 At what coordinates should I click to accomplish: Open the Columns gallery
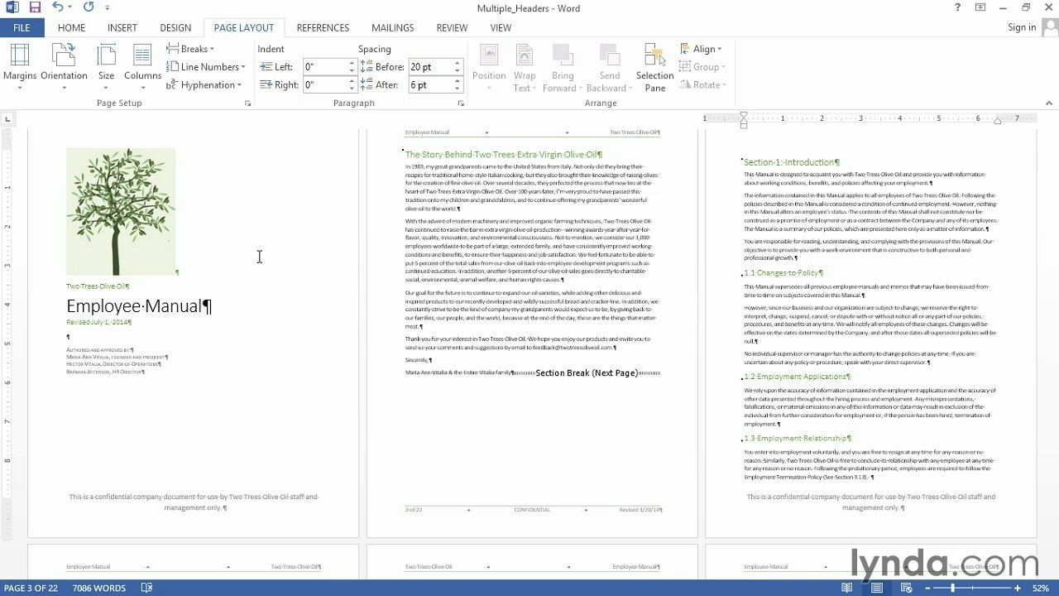[142, 67]
